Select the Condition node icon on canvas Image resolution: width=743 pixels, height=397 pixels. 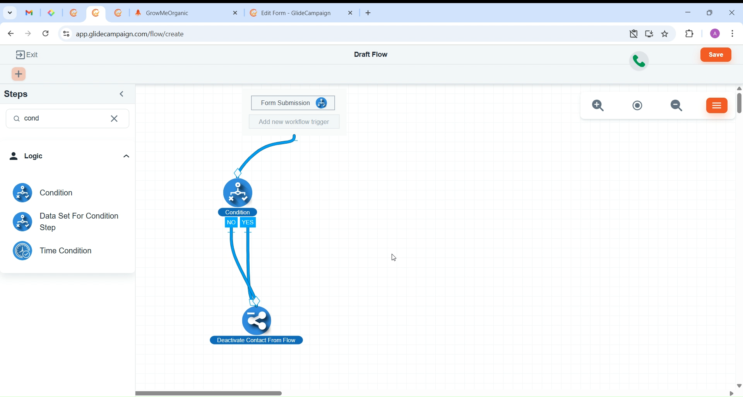pyautogui.click(x=238, y=192)
